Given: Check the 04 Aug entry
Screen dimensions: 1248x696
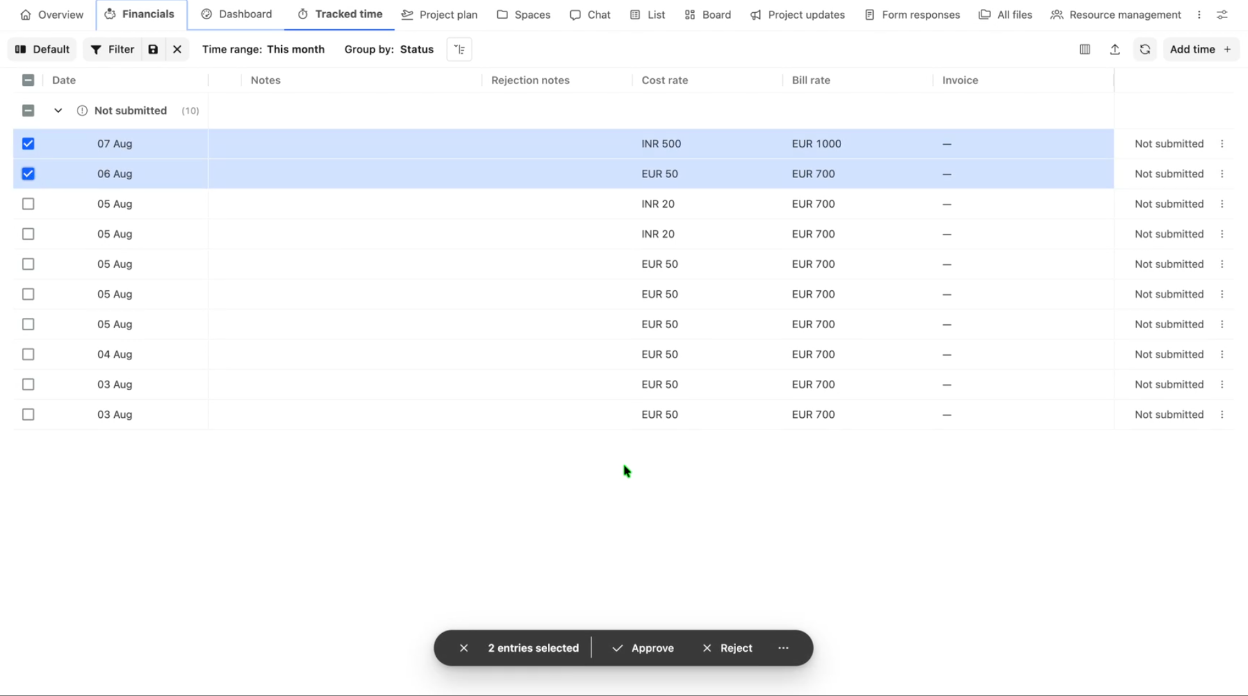Looking at the screenshot, I should pyautogui.click(x=28, y=354).
